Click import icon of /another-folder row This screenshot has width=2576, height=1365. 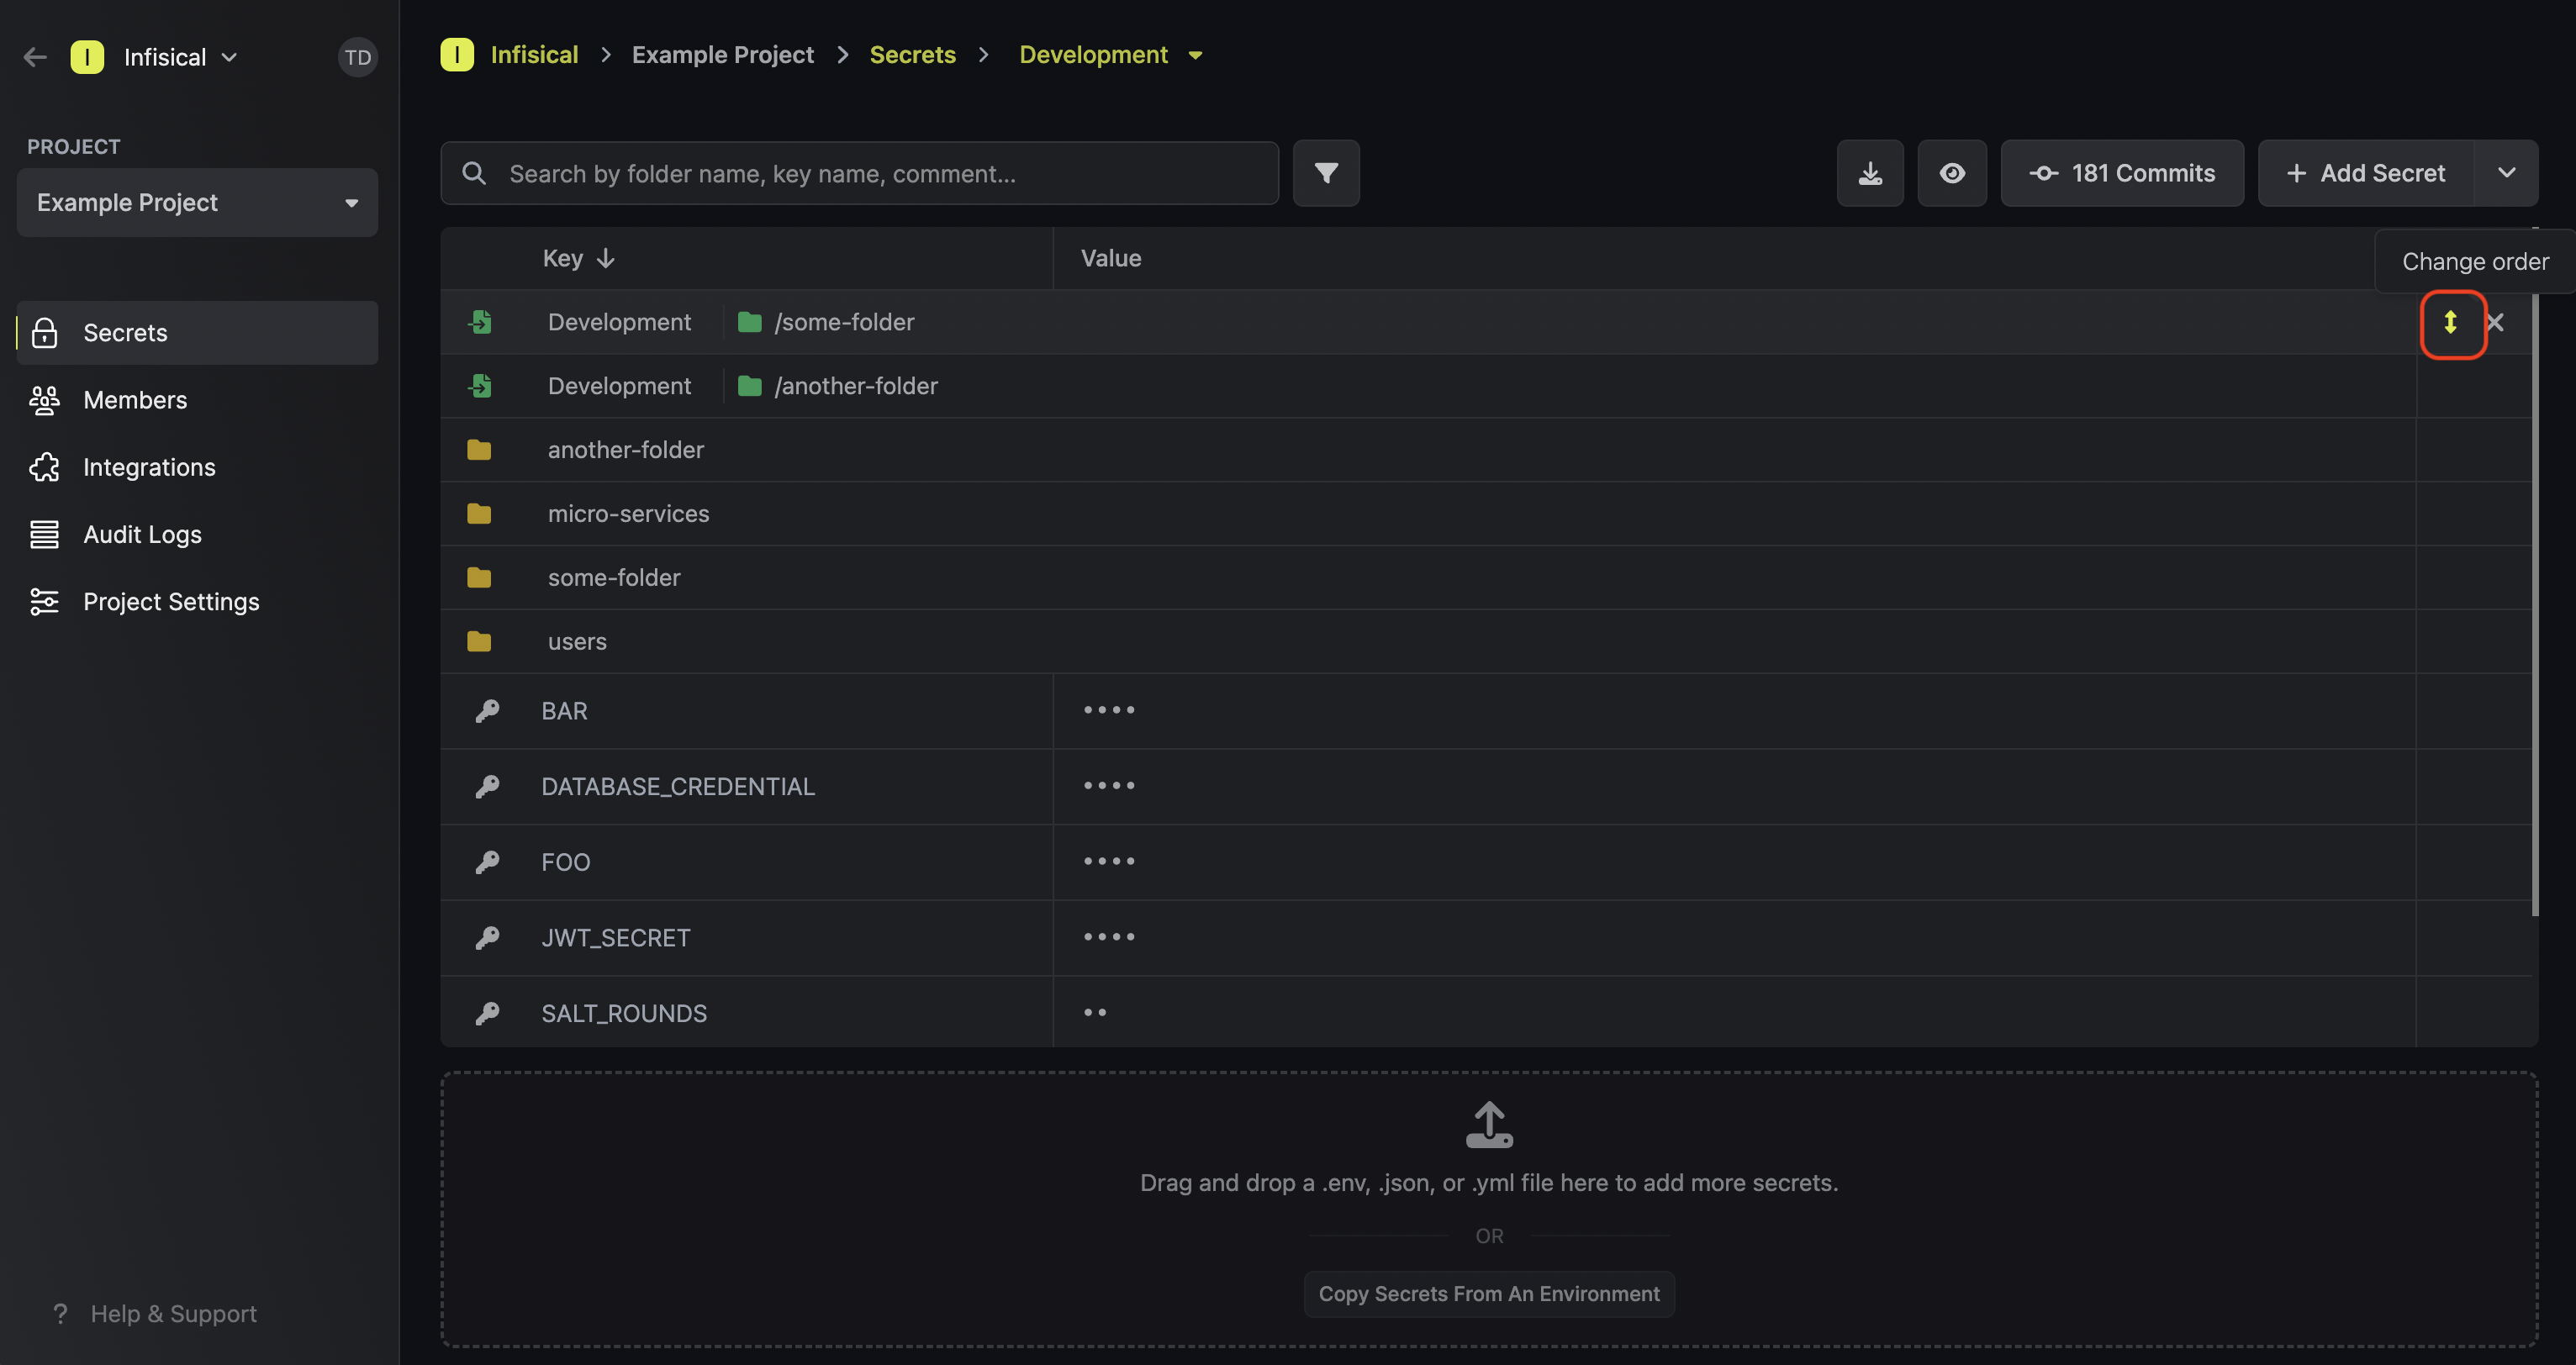click(x=481, y=386)
